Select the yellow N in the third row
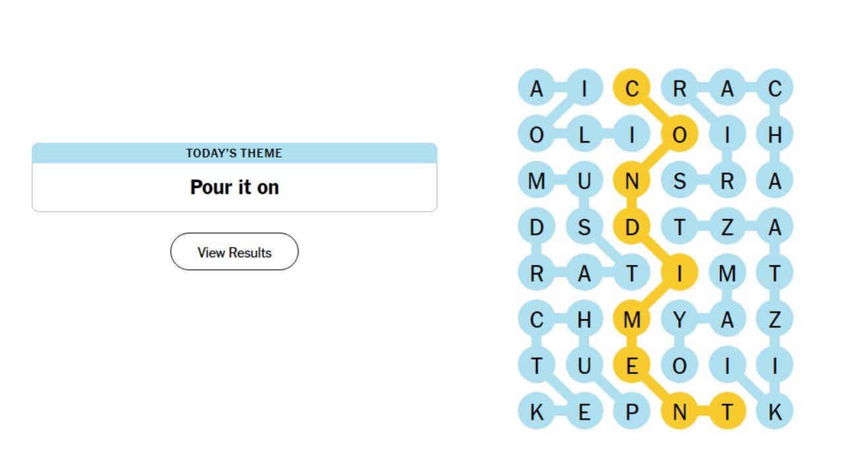 [632, 180]
